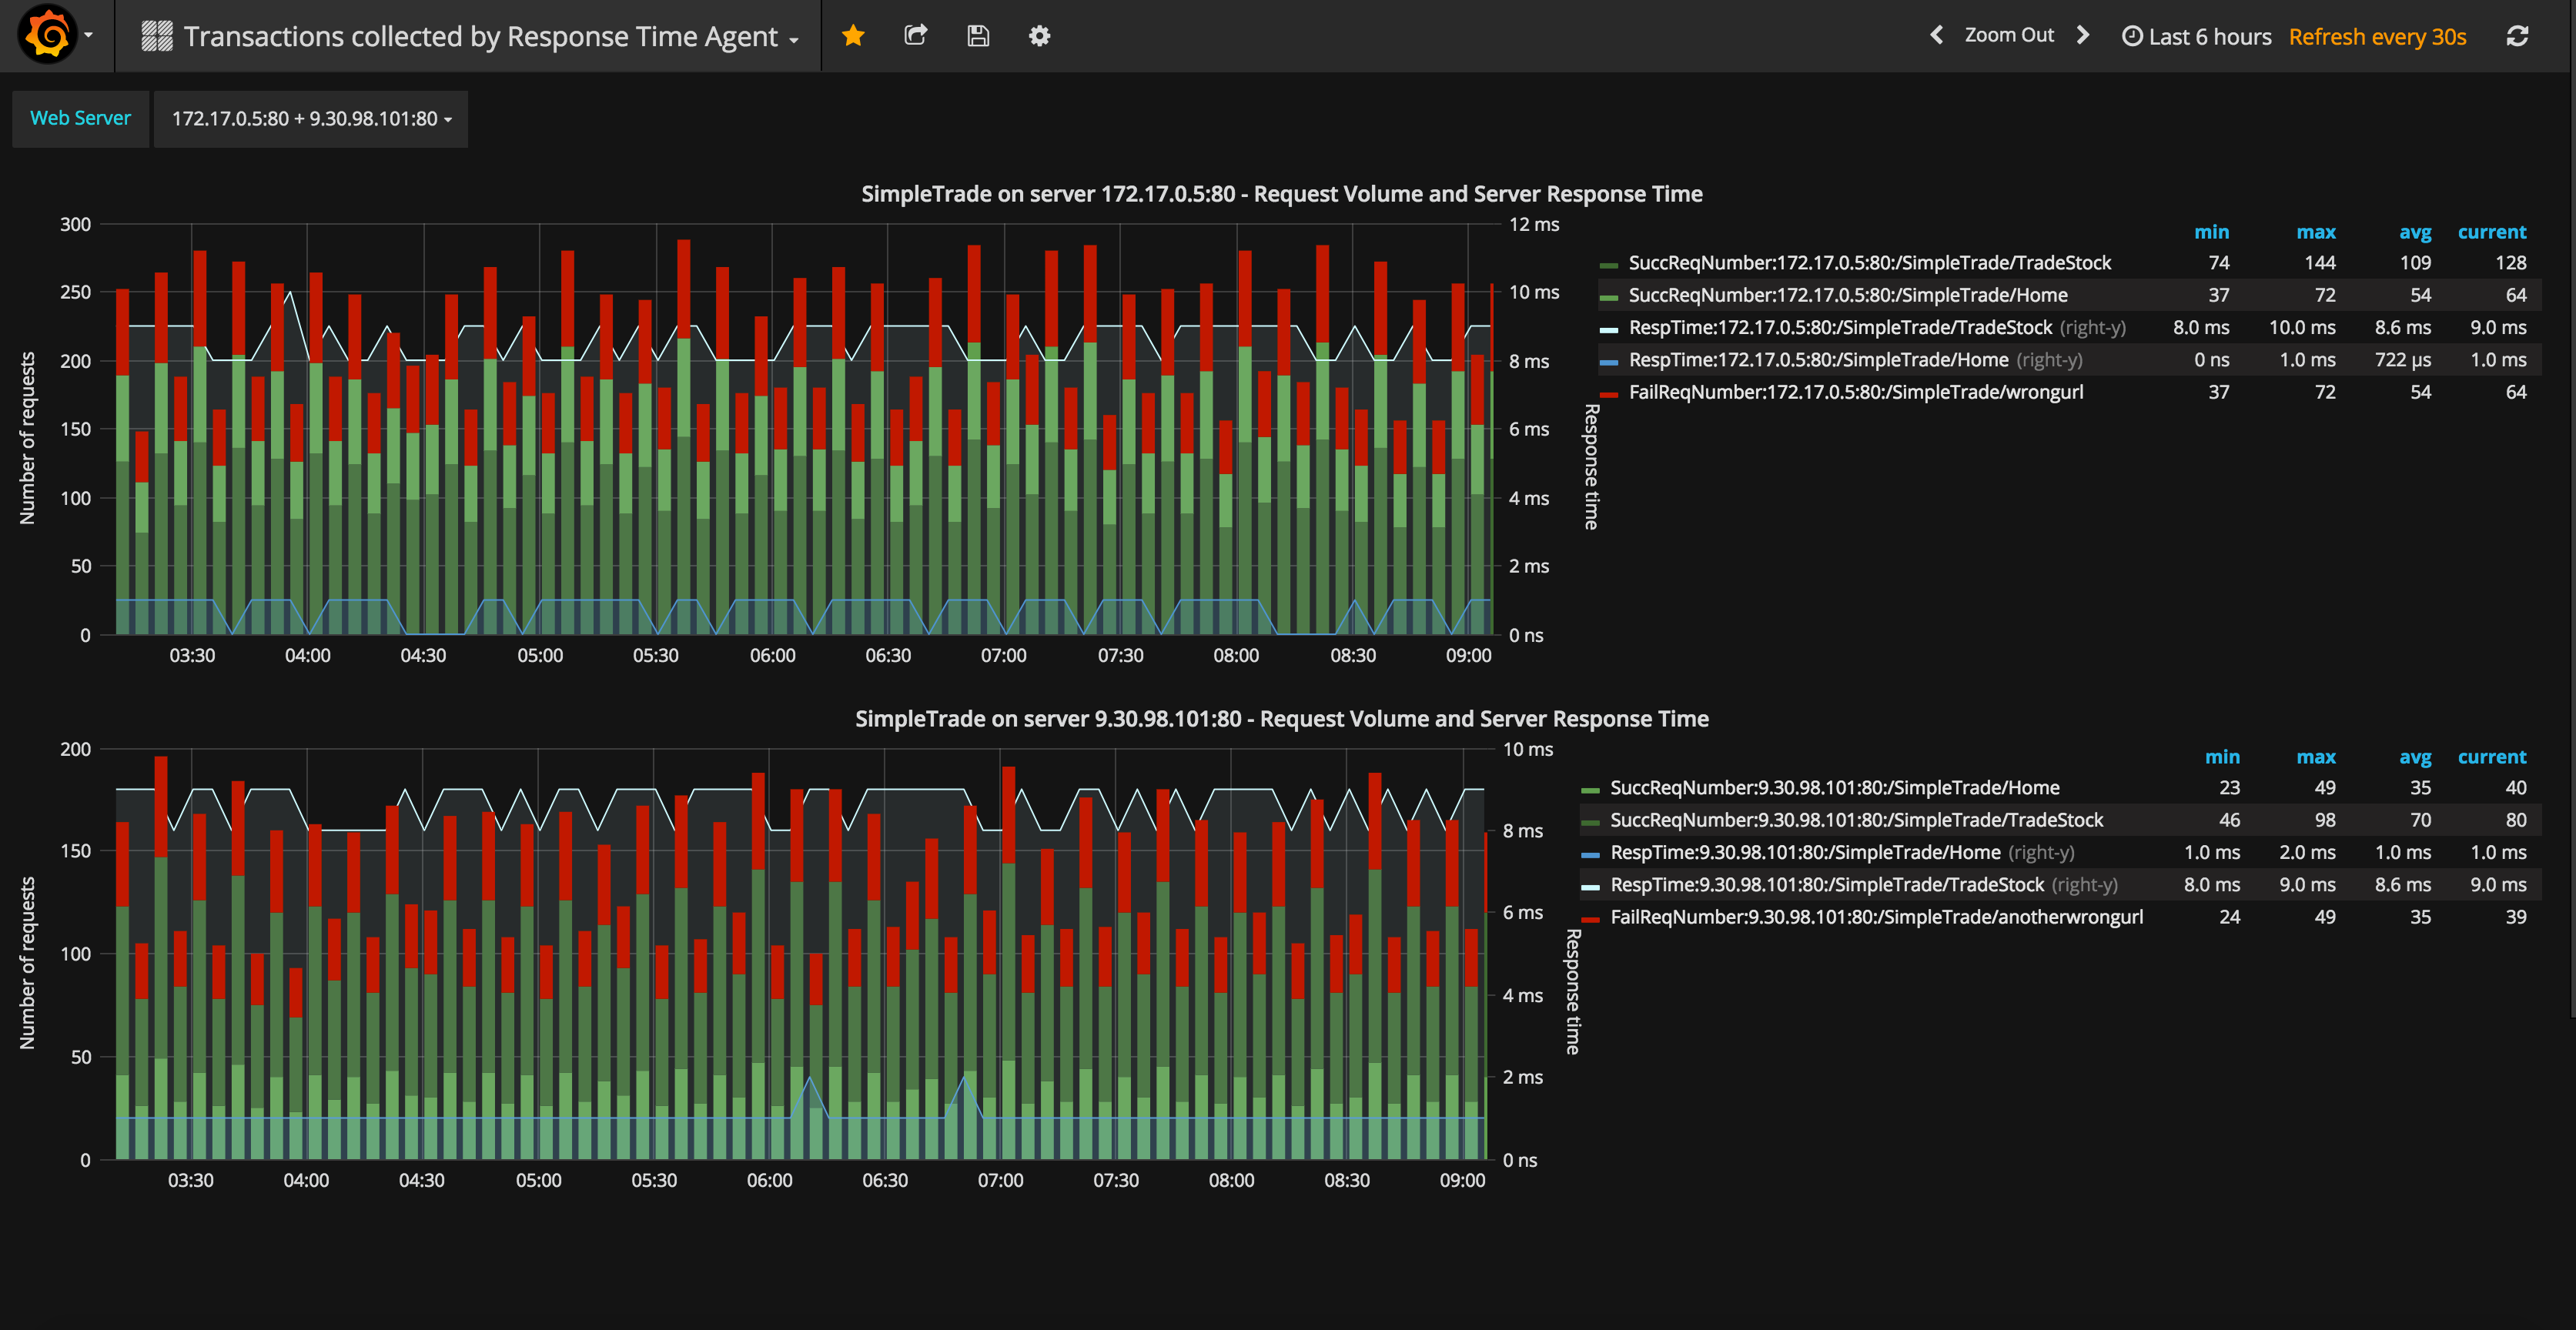Screen dimensions: 2576x1330
Task: Toggle FailReqNumber wrongurl series
Action: [x=1855, y=392]
